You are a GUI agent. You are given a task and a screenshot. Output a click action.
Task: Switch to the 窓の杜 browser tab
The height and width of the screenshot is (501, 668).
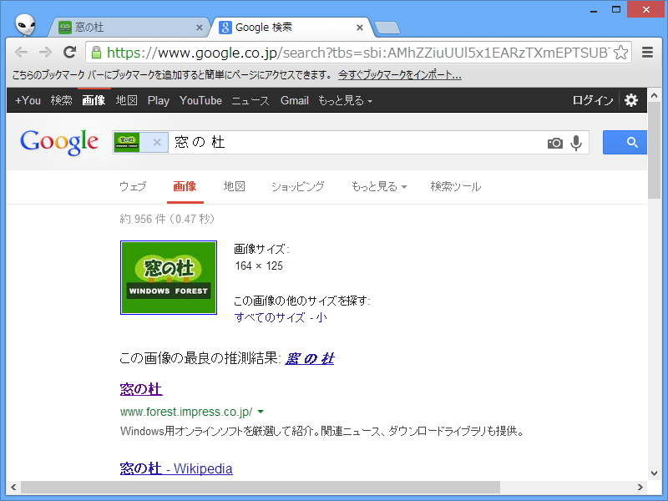click(x=128, y=28)
